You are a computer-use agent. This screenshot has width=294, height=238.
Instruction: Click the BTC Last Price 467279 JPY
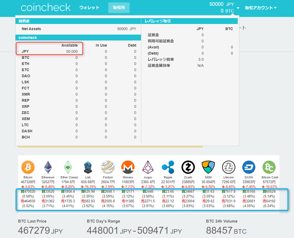click(x=40, y=231)
